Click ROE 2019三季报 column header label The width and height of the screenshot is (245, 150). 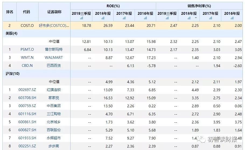[x=81, y=14]
